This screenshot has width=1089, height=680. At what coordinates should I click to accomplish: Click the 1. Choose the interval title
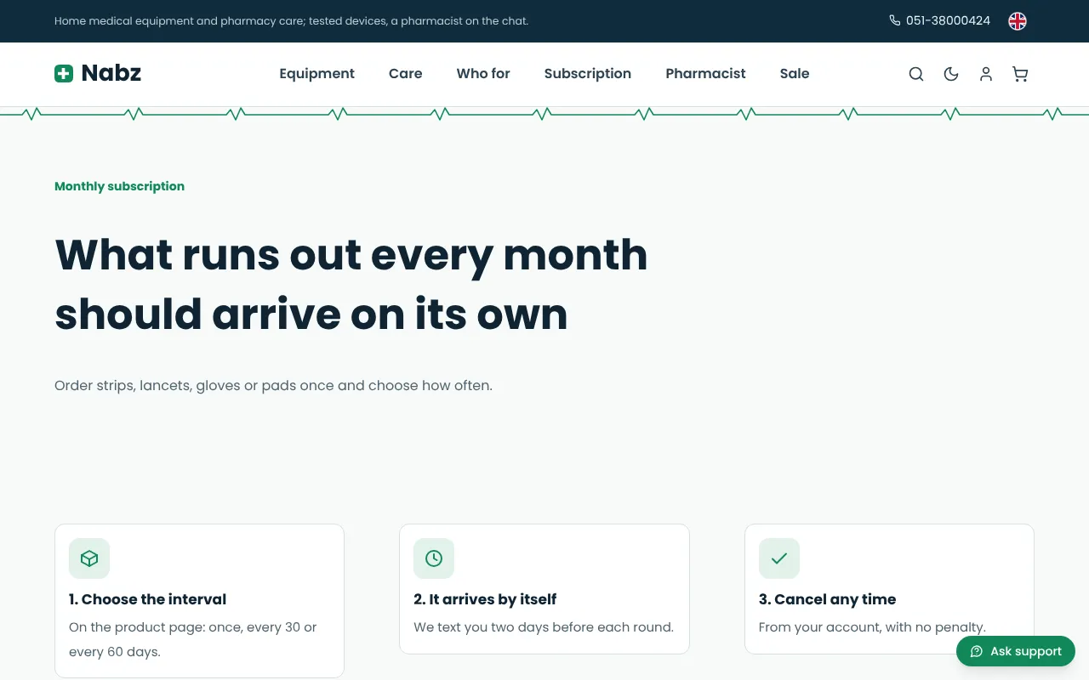(x=147, y=599)
